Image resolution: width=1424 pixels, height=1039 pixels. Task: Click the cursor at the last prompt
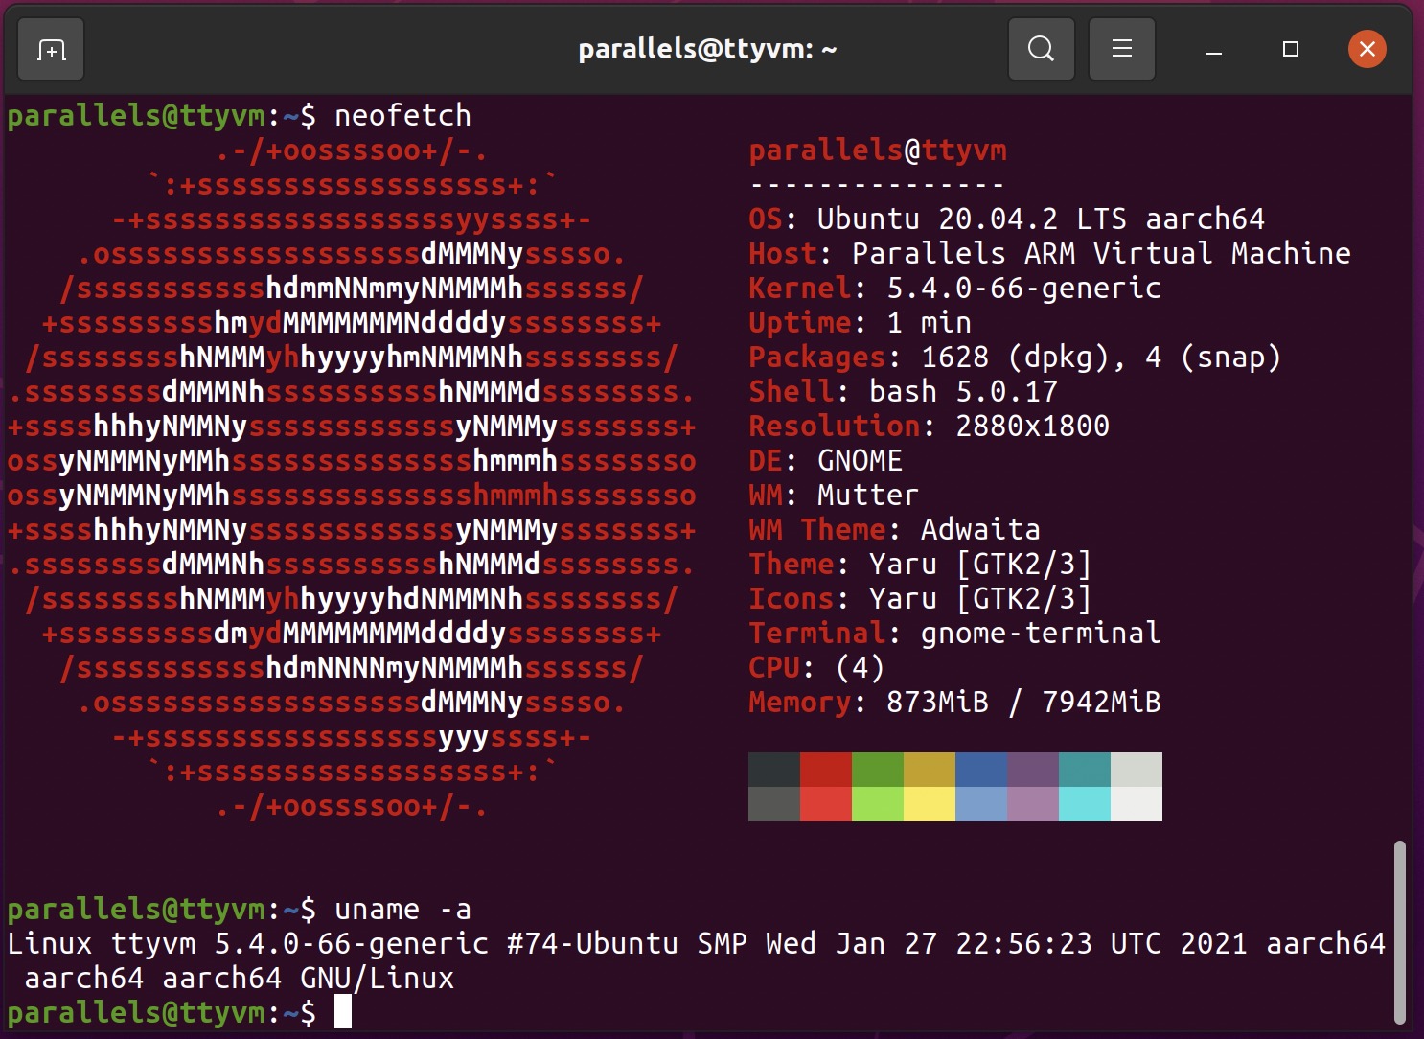(343, 1012)
